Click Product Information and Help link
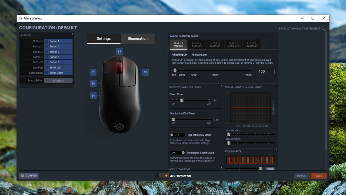The image size is (346, 195). pyautogui.click(x=300, y=28)
